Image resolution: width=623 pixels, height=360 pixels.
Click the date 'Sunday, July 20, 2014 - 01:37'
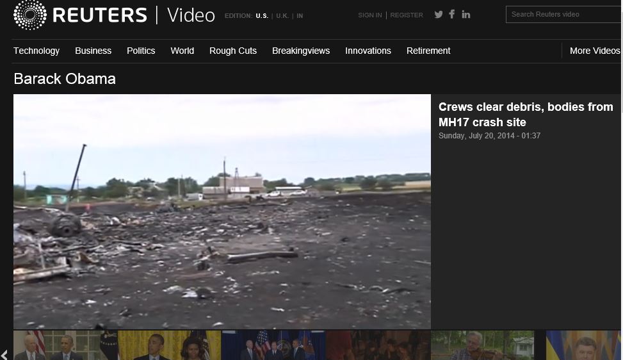click(489, 136)
